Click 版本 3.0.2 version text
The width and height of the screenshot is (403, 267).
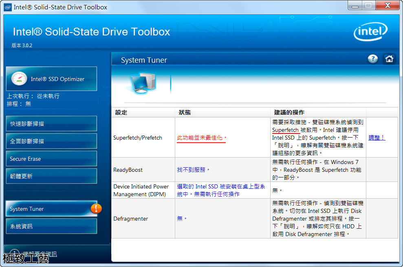(x=22, y=46)
